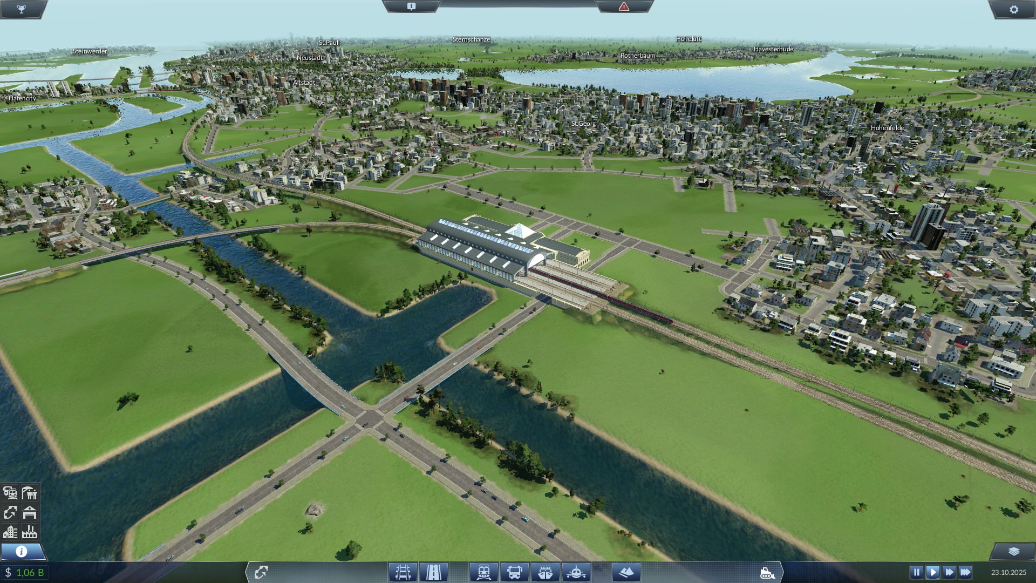
Task: Toggle the blue info panel button
Action: (x=22, y=551)
